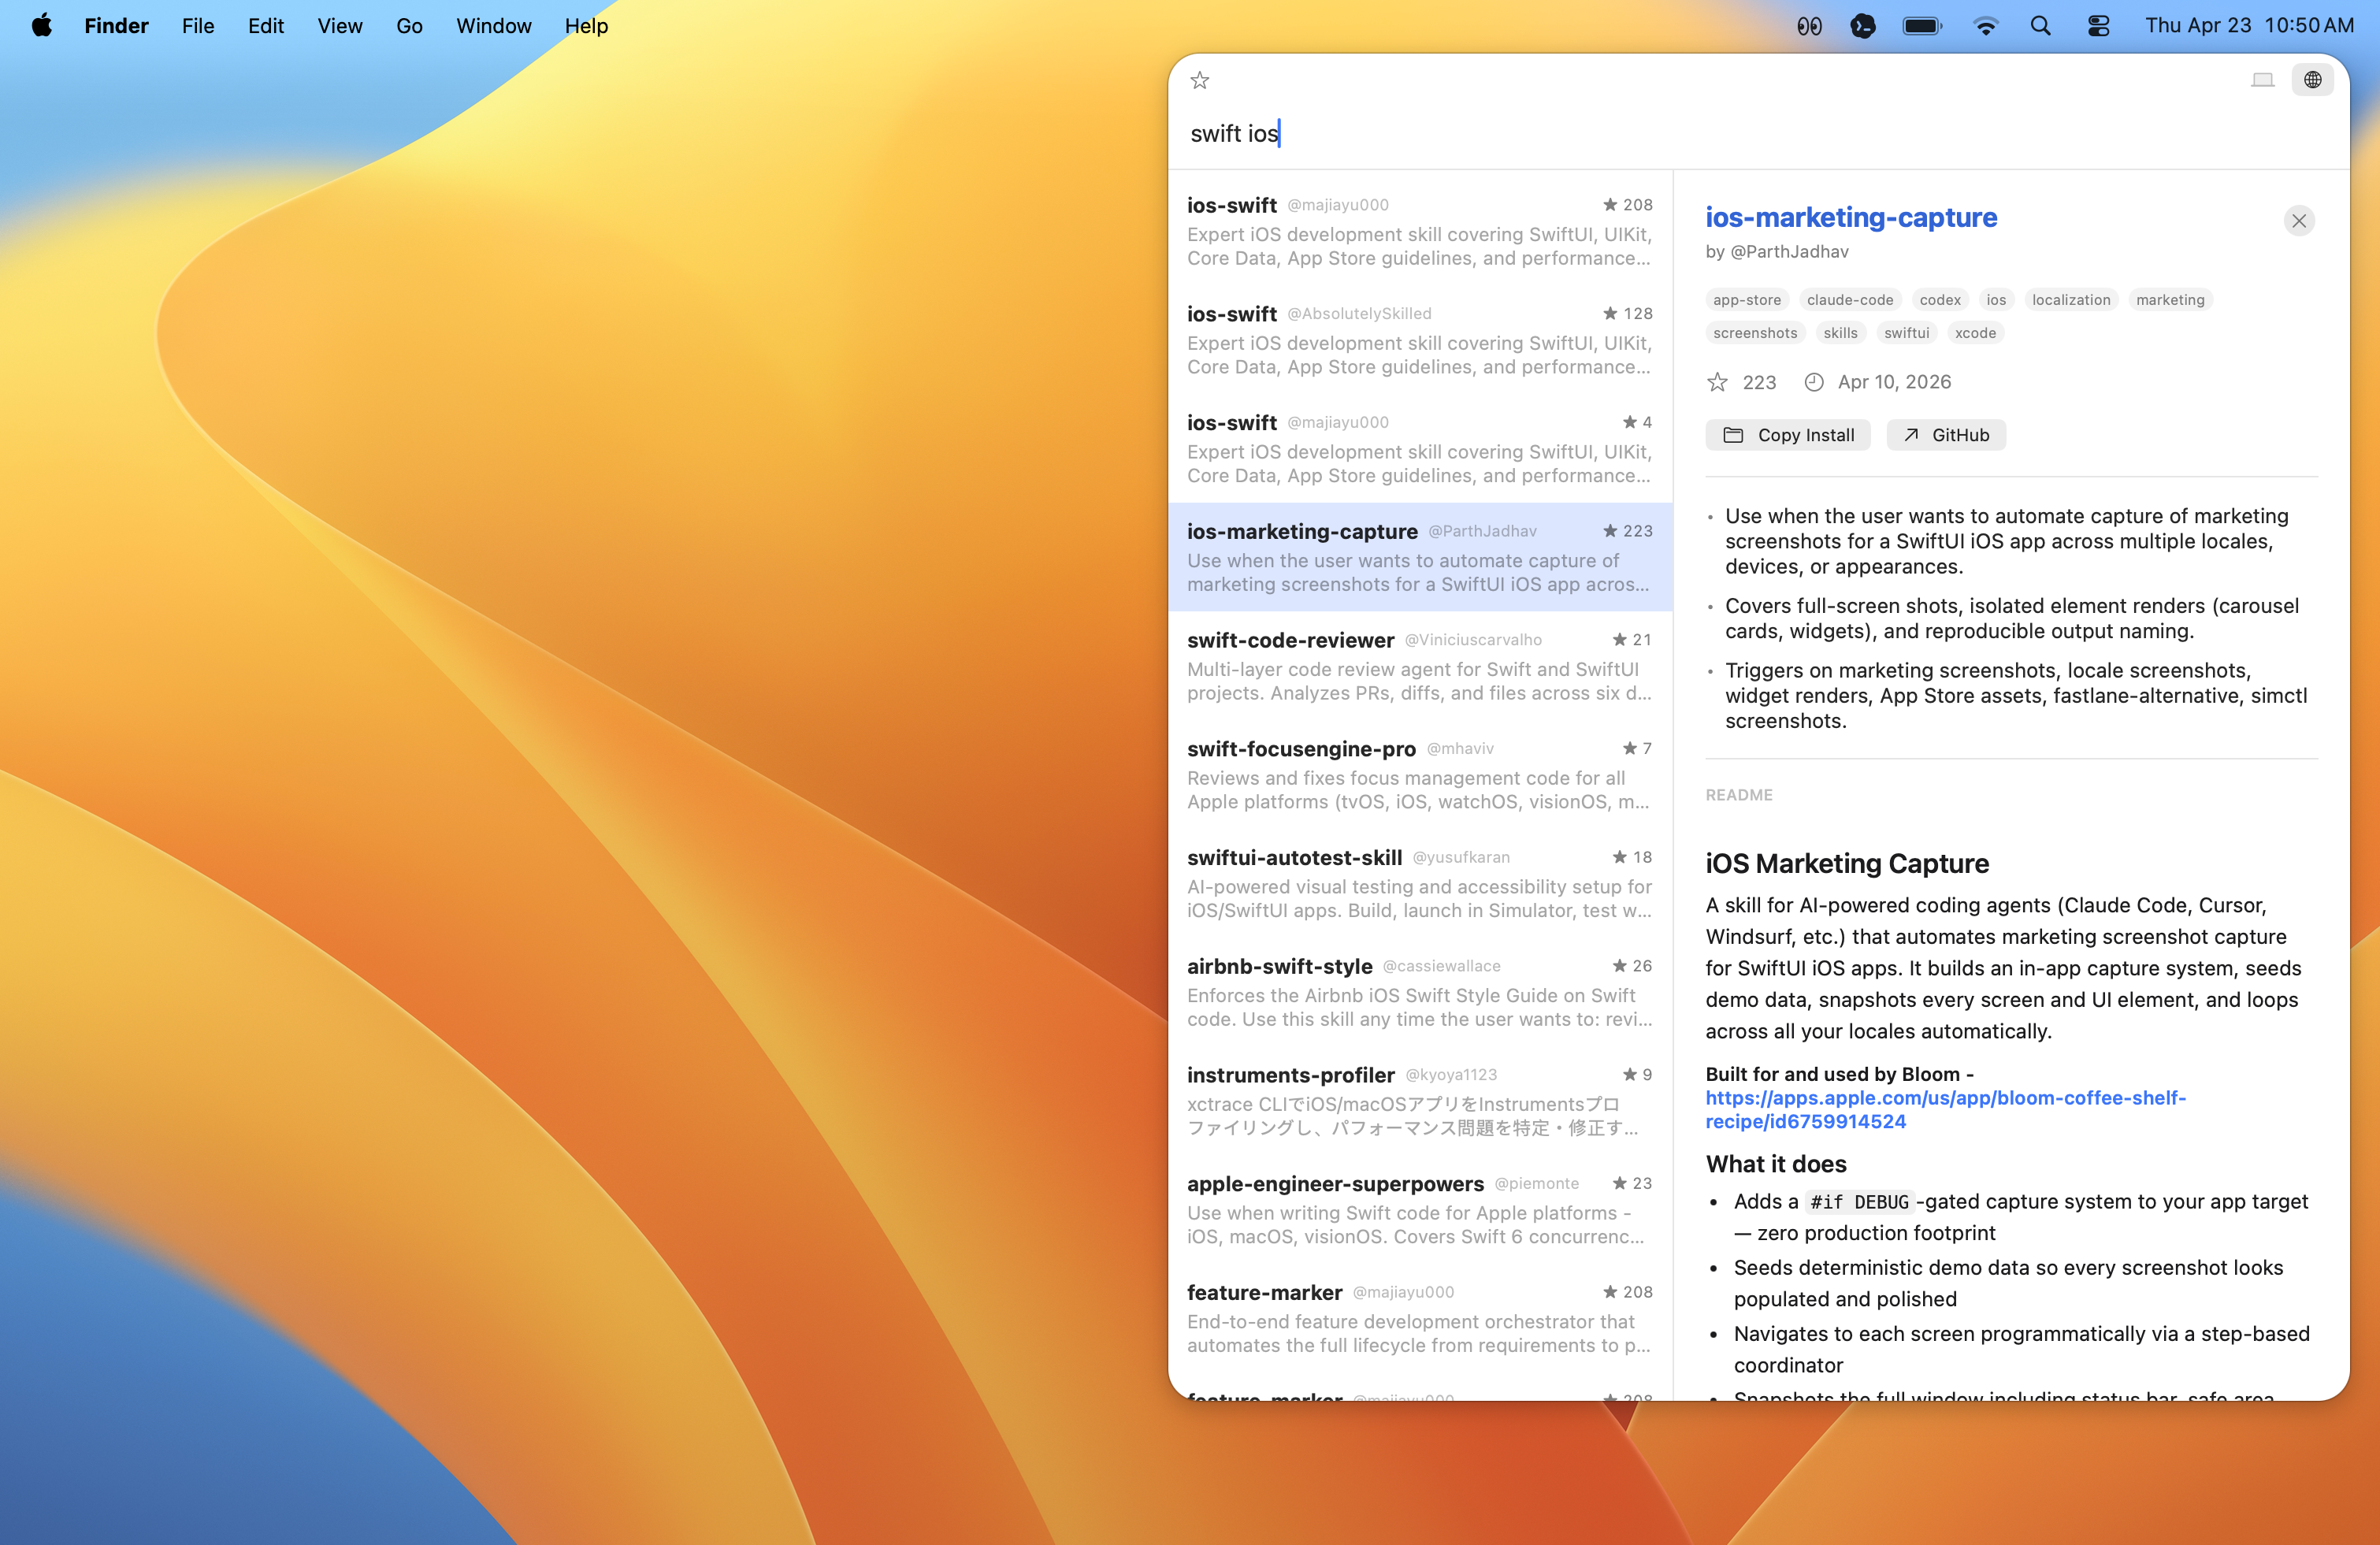This screenshot has width=2380, height=1545.
Task: Click the star count on swift-focusengine-pro row
Action: [1637, 749]
